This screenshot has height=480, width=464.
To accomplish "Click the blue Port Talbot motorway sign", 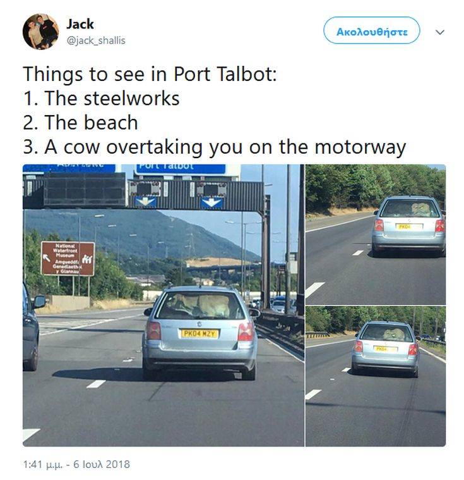I will [181, 169].
